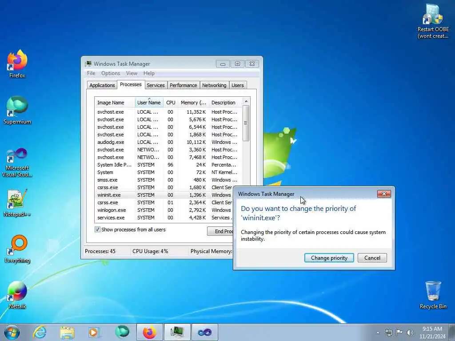
Task: Click the 11,352 K memory cell
Action: [196, 112]
